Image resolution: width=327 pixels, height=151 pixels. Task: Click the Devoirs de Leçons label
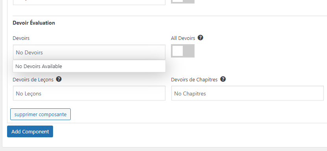tap(33, 79)
